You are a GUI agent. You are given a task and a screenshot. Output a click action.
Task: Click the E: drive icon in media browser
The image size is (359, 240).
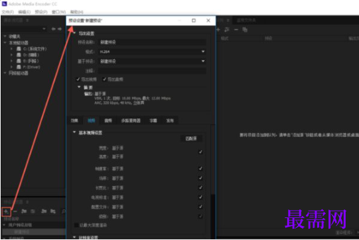(x=19, y=60)
